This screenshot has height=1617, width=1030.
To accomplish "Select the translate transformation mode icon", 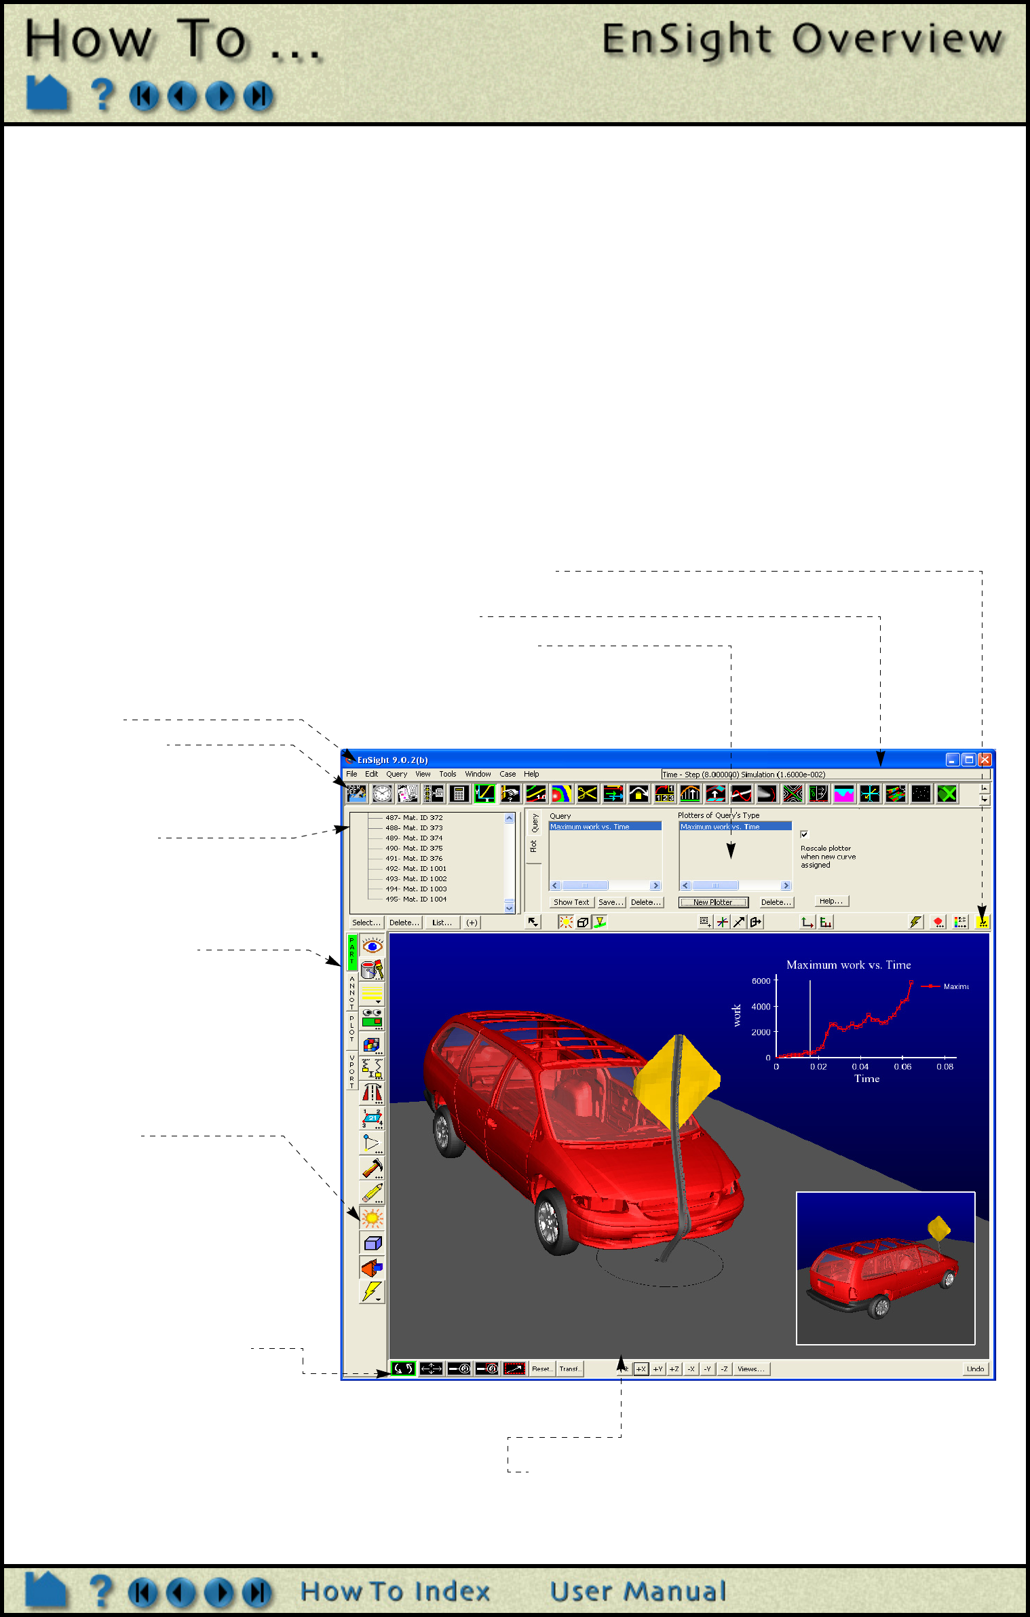I will (431, 1369).
